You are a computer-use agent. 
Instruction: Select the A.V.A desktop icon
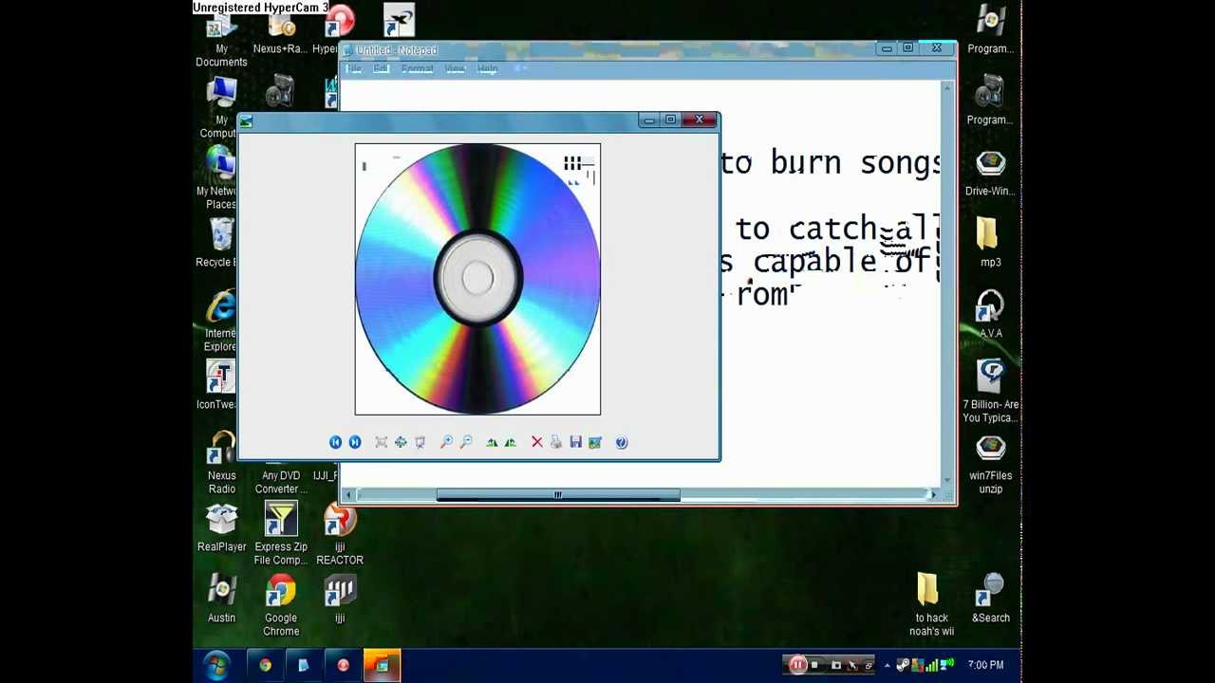(x=990, y=315)
